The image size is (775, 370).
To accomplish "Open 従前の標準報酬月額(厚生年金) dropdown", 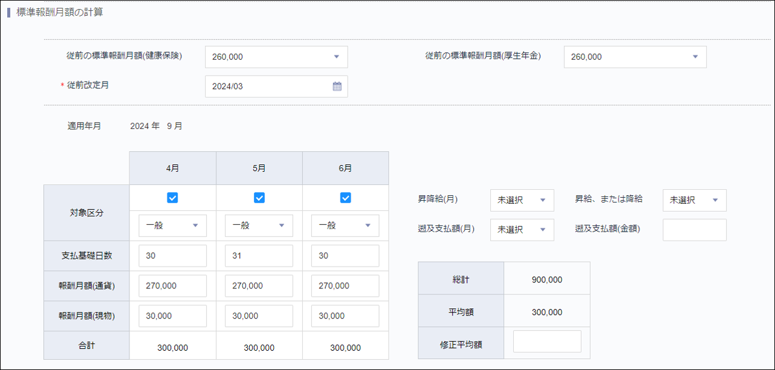I will coord(635,57).
